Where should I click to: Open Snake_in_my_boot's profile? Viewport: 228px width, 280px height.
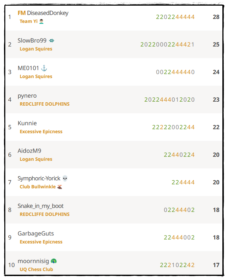coord(41,206)
